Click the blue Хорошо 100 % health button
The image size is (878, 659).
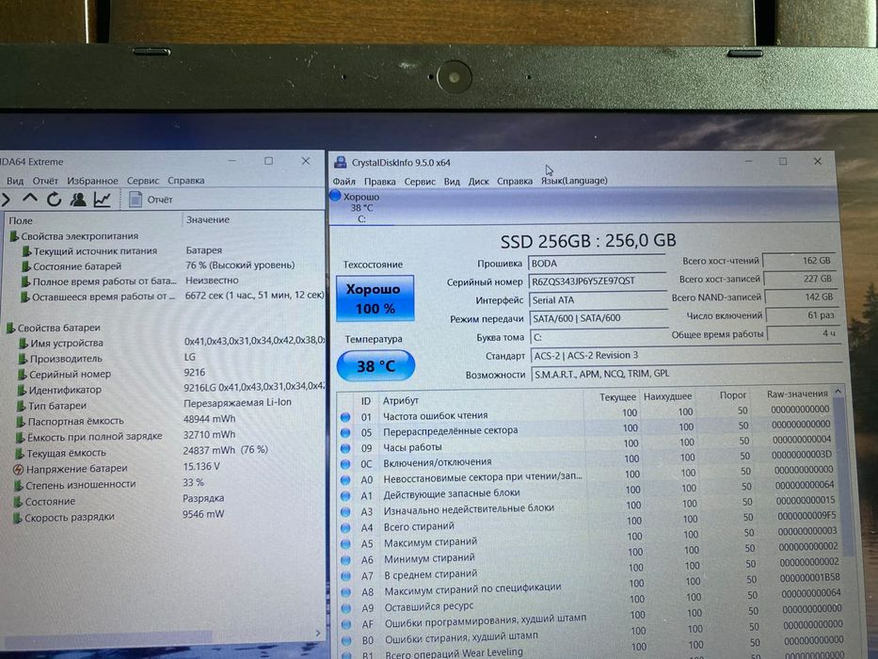tap(375, 298)
